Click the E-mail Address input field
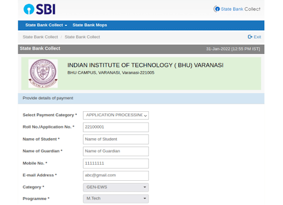 click(x=116, y=176)
